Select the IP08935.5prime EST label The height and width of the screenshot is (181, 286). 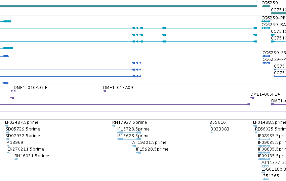(x=272, y=136)
